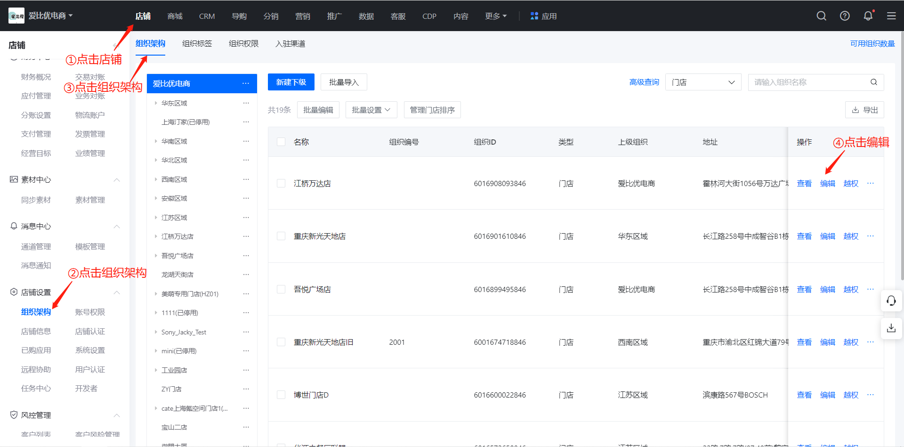Switch to the 组织标签 tab
Image resolution: width=904 pixels, height=447 pixels.
[x=197, y=43]
